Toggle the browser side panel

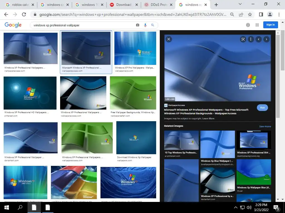(261, 14)
